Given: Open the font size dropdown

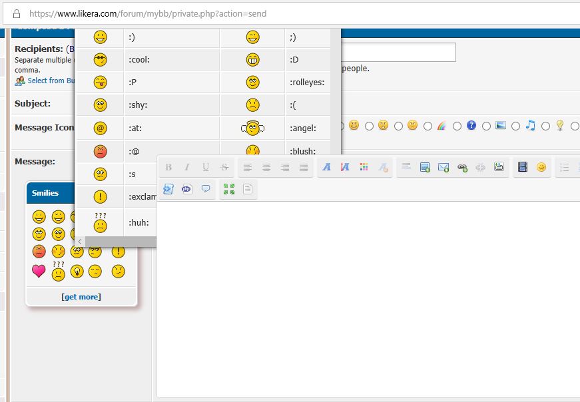Looking at the screenshot, I should (x=345, y=168).
